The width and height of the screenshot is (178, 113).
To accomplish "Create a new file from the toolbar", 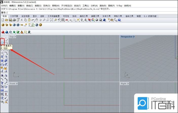I will 3,20.
